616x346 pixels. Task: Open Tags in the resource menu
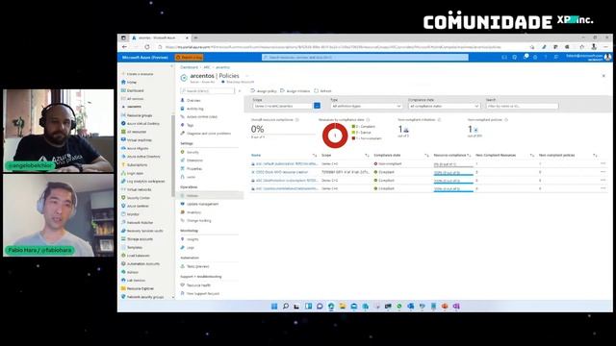click(x=187, y=125)
